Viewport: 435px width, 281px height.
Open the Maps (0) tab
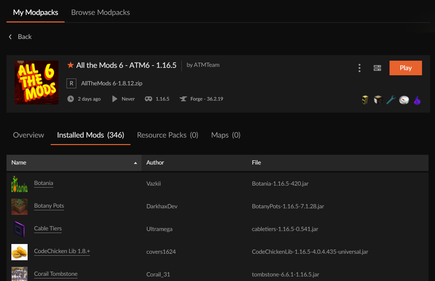(x=226, y=135)
